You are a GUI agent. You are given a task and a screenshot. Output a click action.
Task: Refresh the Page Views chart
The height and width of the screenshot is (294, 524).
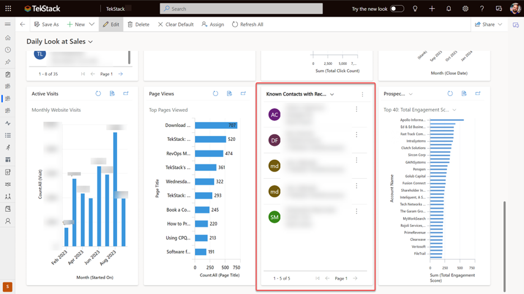point(215,93)
